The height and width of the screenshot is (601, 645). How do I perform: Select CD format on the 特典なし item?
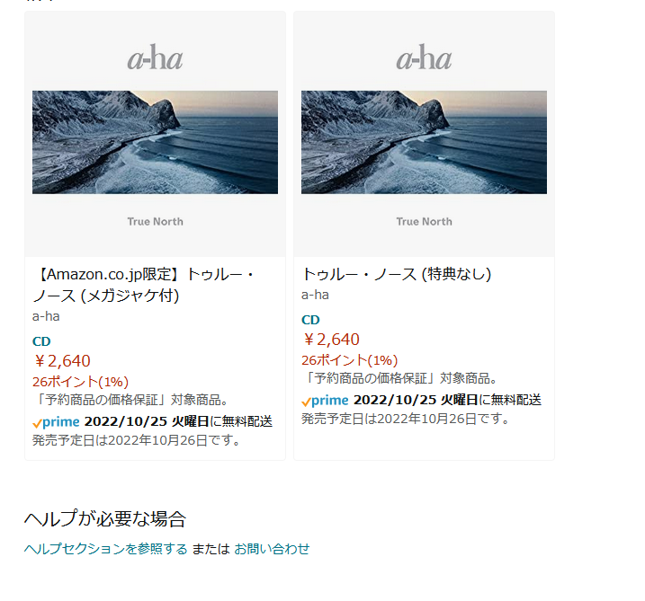tap(310, 320)
